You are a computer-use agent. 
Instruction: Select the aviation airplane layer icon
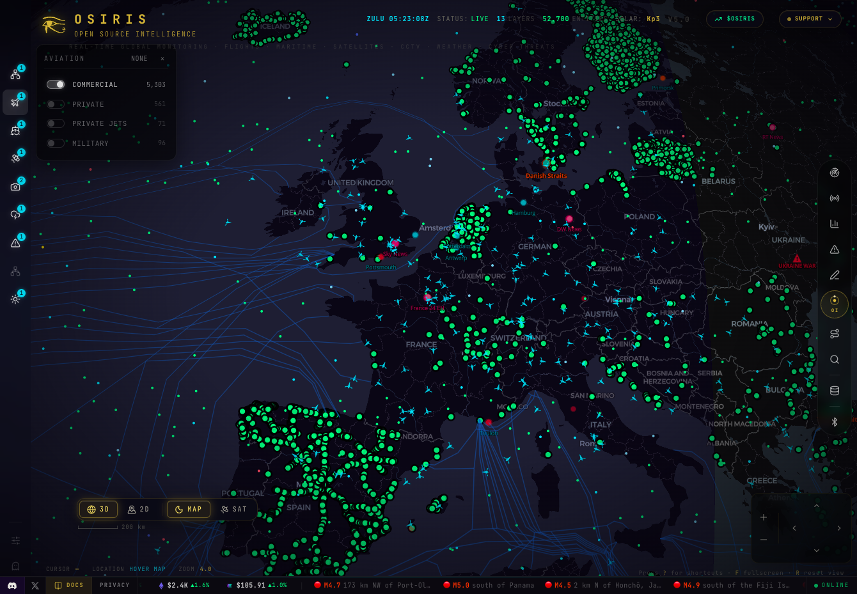click(15, 102)
